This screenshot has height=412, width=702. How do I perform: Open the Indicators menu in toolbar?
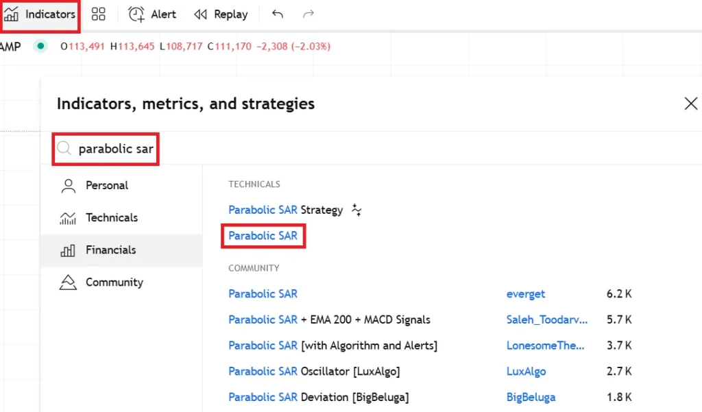click(40, 14)
